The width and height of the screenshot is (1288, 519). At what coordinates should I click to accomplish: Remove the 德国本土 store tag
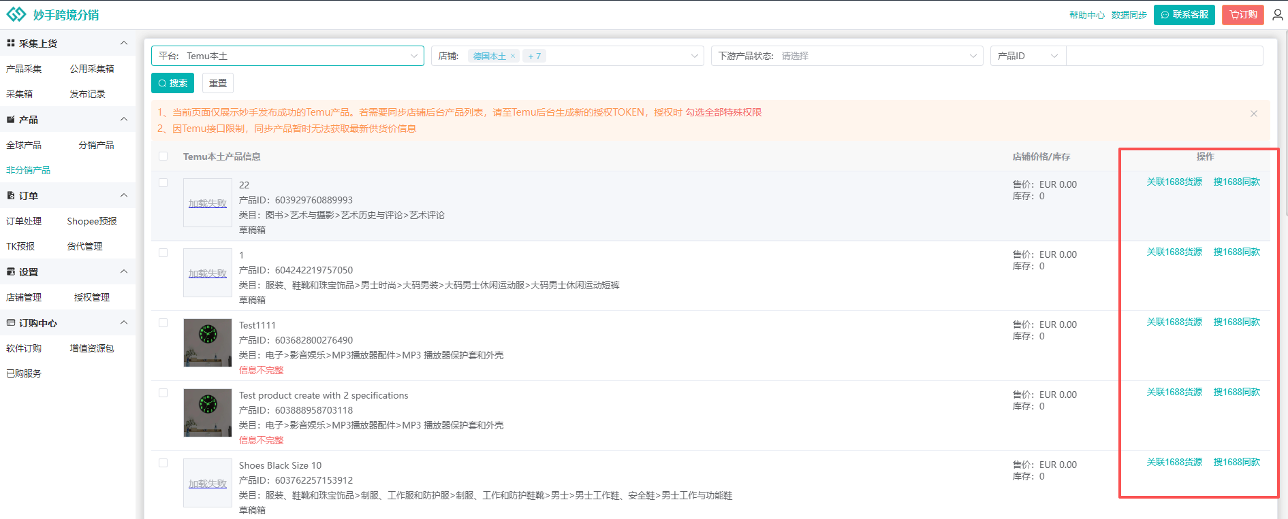(513, 56)
